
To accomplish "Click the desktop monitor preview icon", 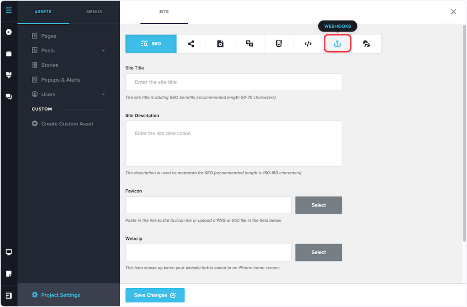I will 9,252.
